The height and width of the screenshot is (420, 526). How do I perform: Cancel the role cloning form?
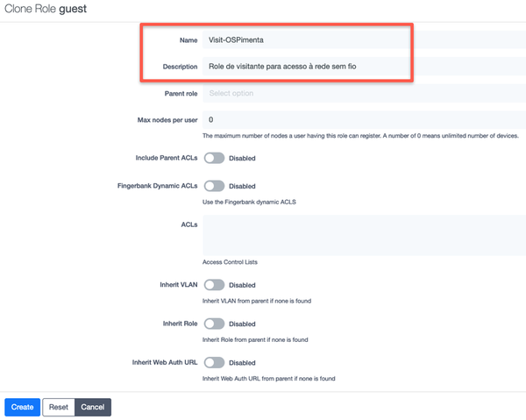click(92, 407)
